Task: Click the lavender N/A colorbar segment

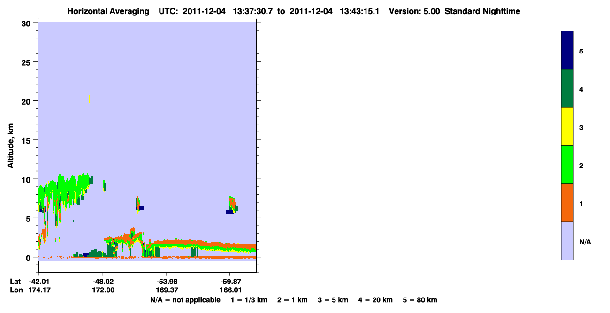Action: point(567,241)
